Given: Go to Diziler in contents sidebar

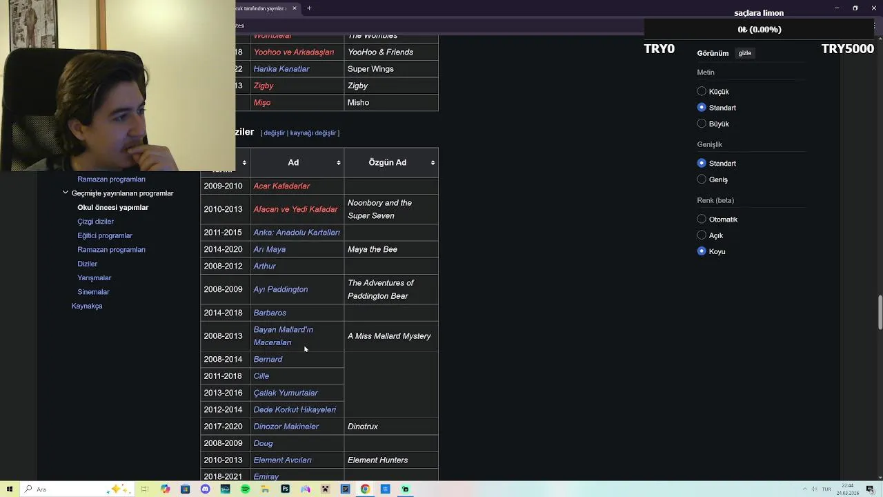Looking at the screenshot, I should click(x=87, y=264).
